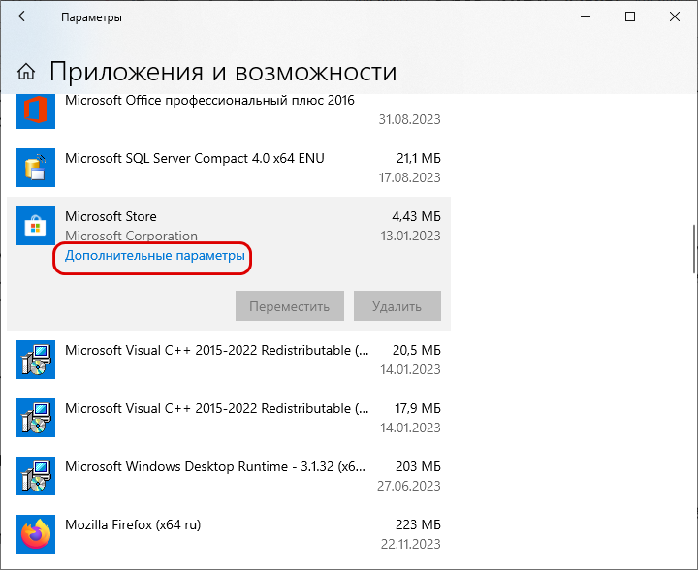698x570 pixels.
Task: Click the Microsoft Store app icon
Action: (x=36, y=226)
